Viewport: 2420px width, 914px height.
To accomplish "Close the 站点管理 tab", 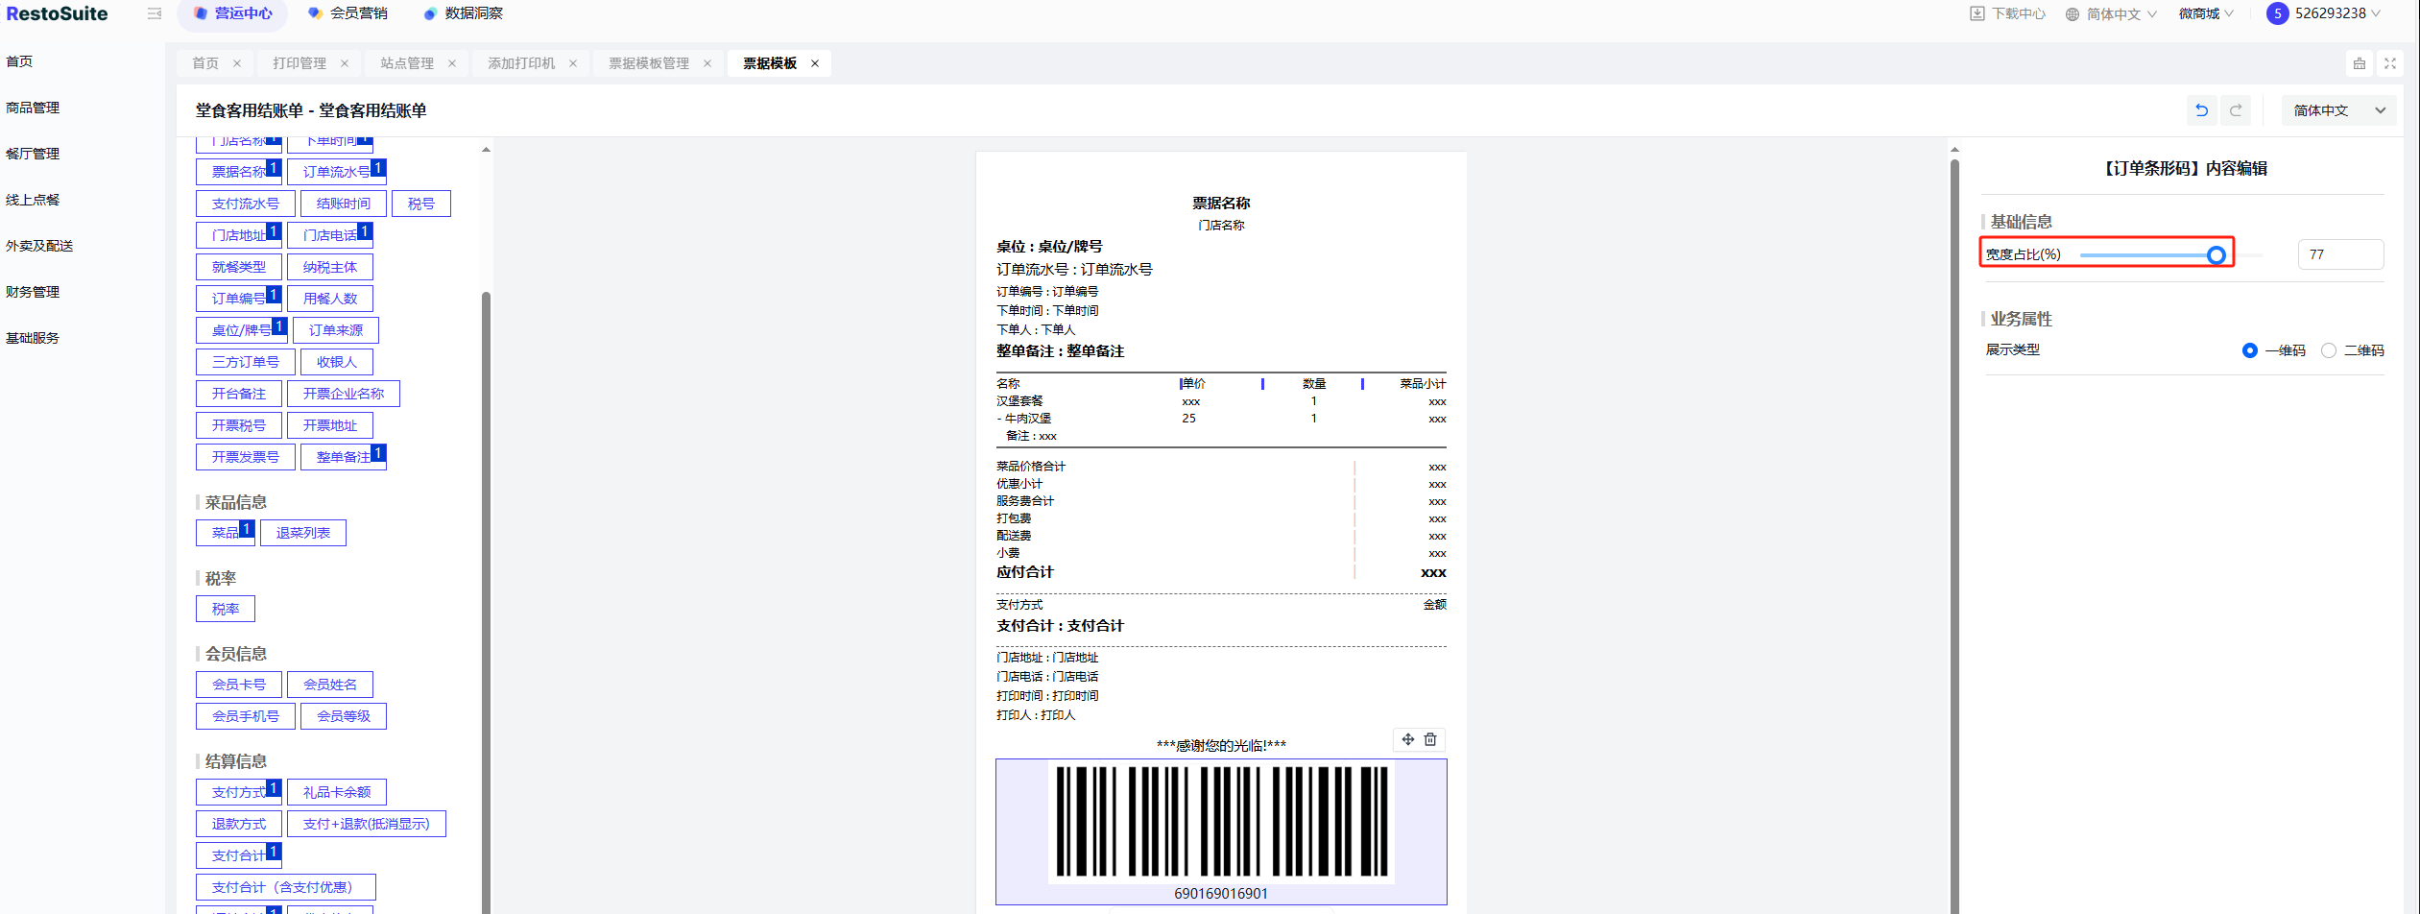I will pyautogui.click(x=452, y=63).
